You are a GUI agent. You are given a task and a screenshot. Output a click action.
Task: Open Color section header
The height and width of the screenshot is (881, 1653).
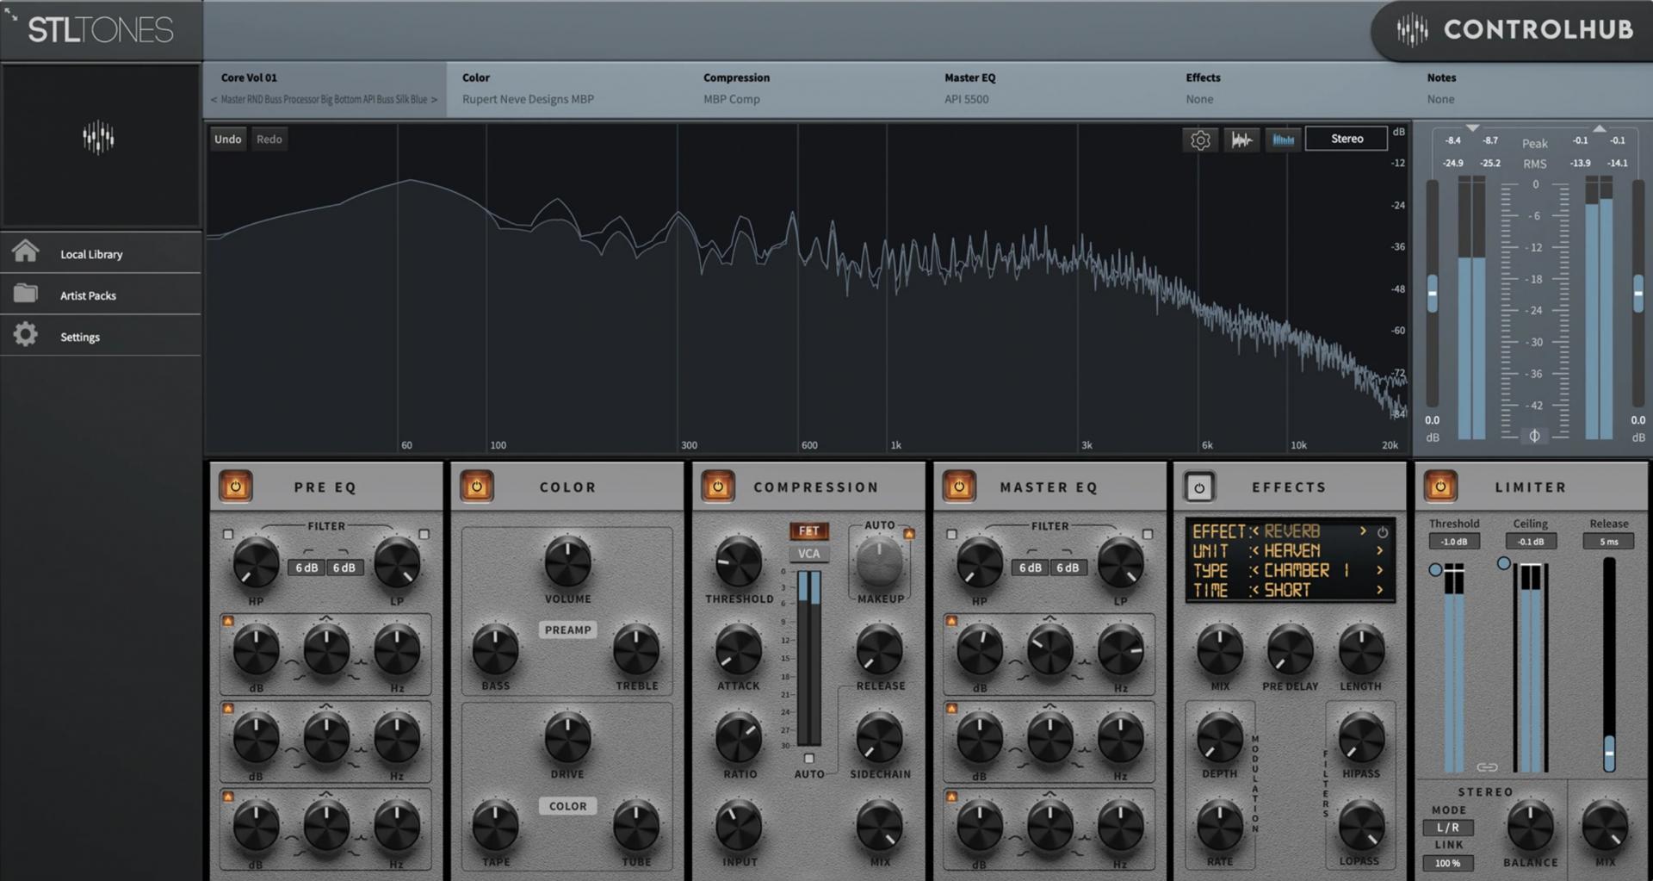pos(476,78)
